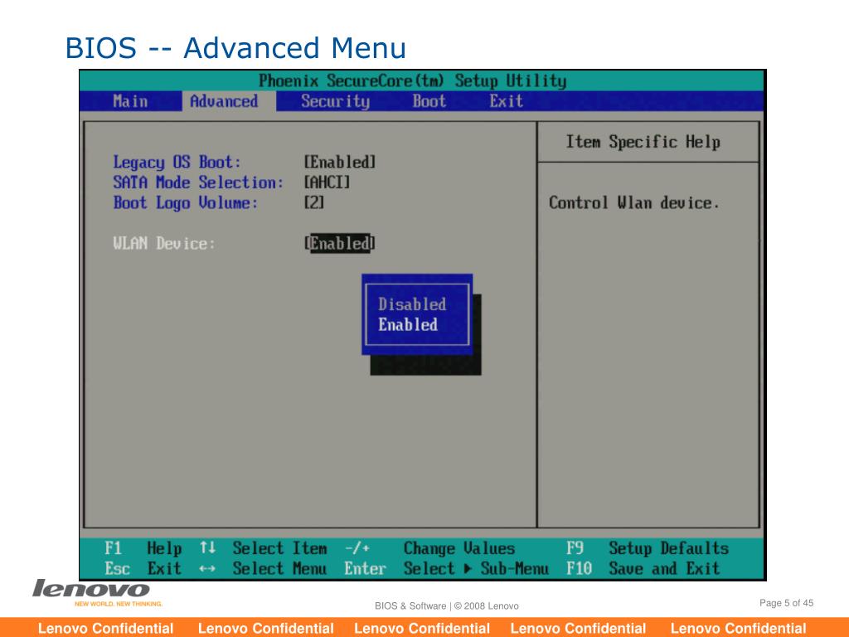Screen dimensions: 849x637
Task: Select the Boot Logo Volume [2] value
Action: click(x=313, y=202)
